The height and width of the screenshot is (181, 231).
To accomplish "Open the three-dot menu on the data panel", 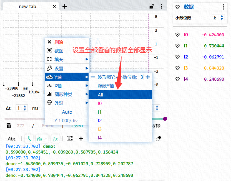I will [223, 7].
